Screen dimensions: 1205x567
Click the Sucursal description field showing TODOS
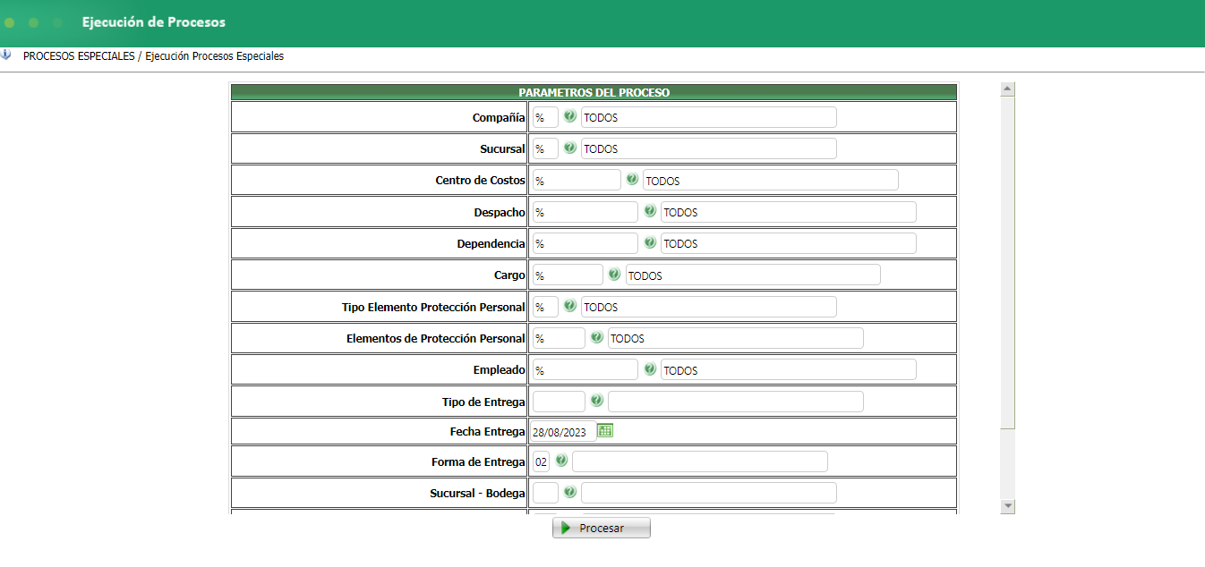709,148
